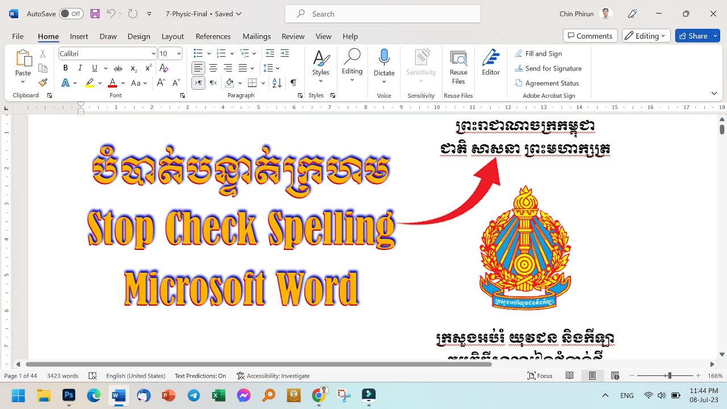727x409 pixels.
Task: Open the font size dropdown showing 10
Action: pos(179,53)
